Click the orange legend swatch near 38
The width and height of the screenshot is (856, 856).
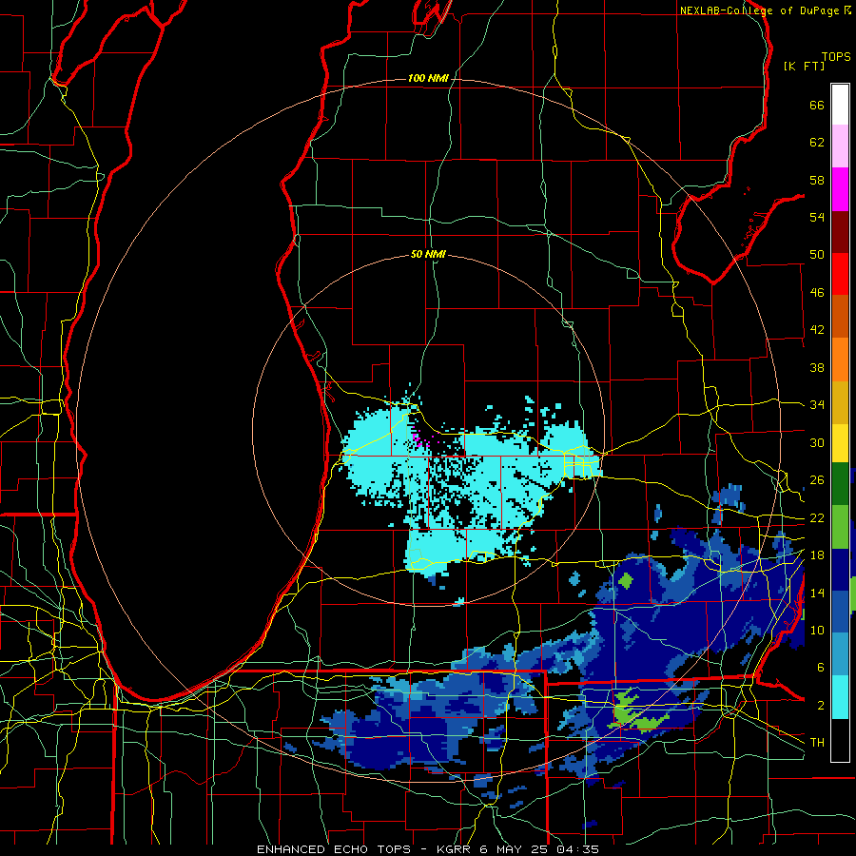point(840,360)
